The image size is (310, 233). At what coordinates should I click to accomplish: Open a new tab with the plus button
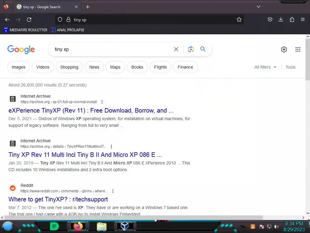pos(87,7)
